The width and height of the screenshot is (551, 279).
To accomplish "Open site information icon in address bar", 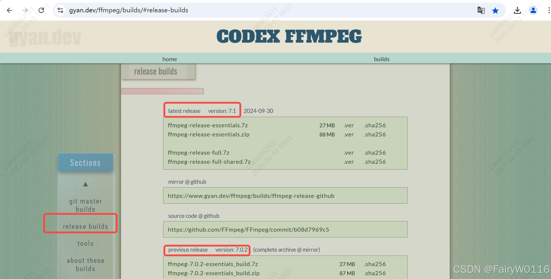I will [60, 10].
